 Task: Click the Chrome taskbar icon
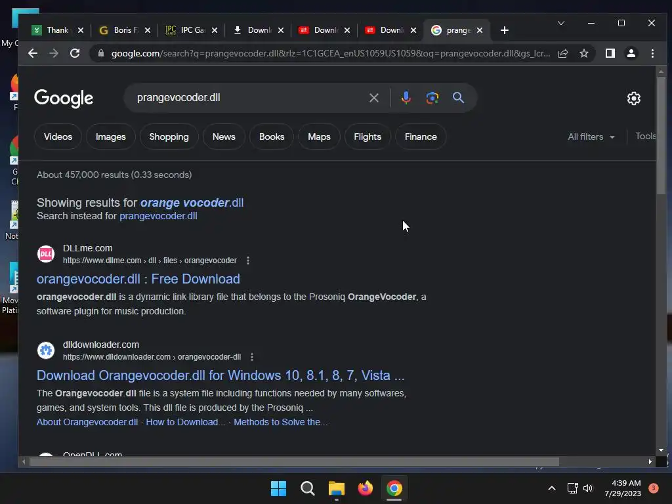(x=394, y=488)
